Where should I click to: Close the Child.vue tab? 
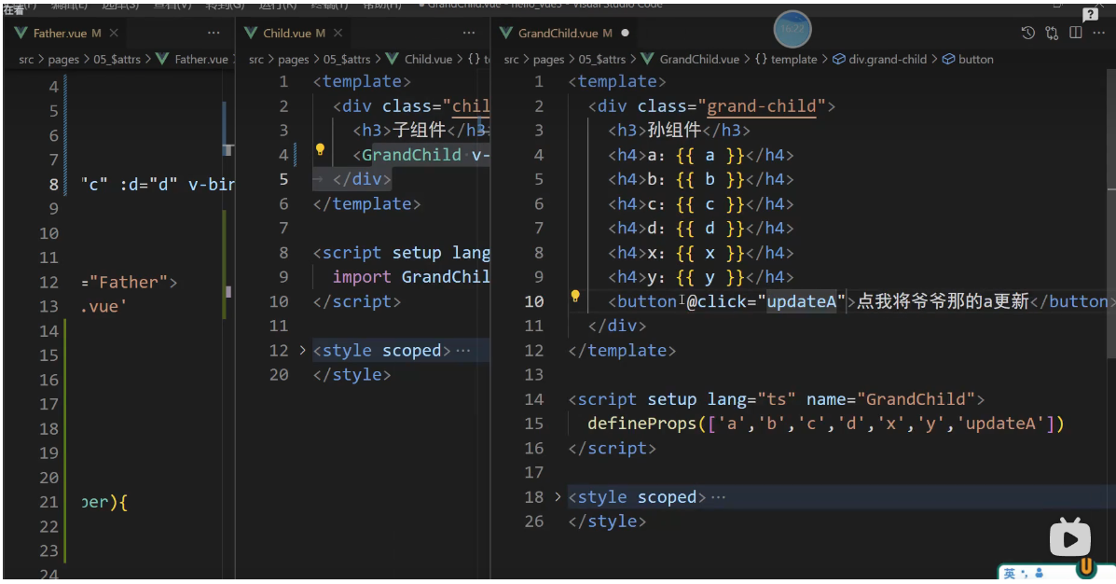point(338,34)
